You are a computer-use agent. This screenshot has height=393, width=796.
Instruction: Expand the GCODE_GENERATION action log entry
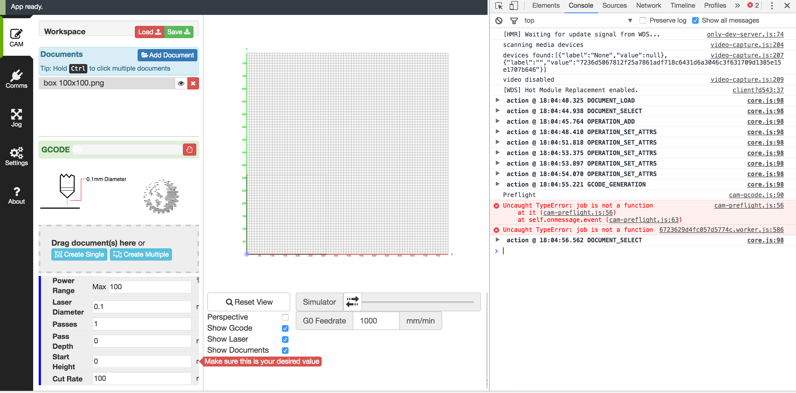pyautogui.click(x=497, y=184)
